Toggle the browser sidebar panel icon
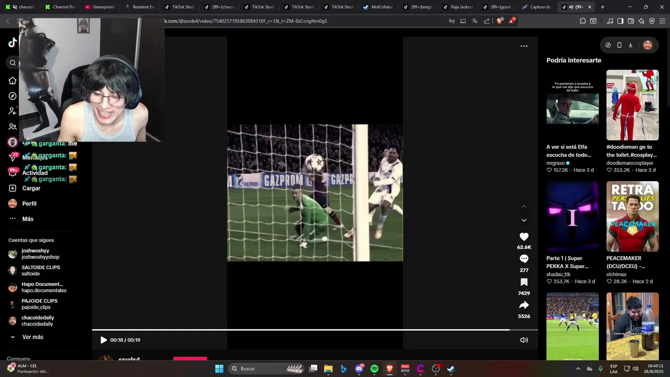The height and width of the screenshot is (377, 670). pyautogui.click(x=620, y=21)
